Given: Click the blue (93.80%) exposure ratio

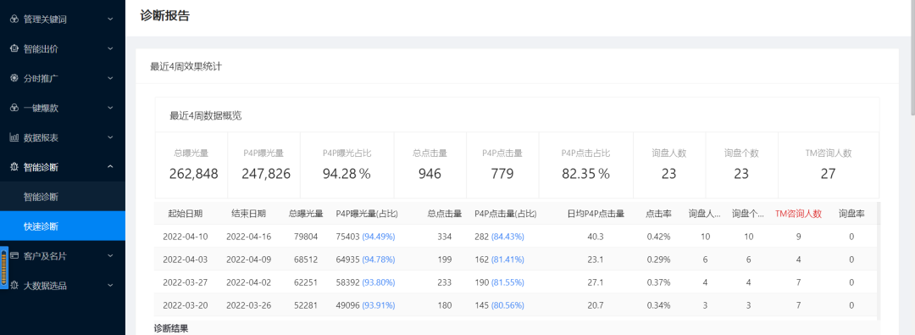Looking at the screenshot, I should [379, 282].
